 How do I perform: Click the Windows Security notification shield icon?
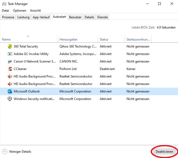(x=10, y=99)
